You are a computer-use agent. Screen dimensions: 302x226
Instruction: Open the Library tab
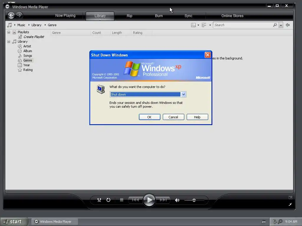[100, 16]
